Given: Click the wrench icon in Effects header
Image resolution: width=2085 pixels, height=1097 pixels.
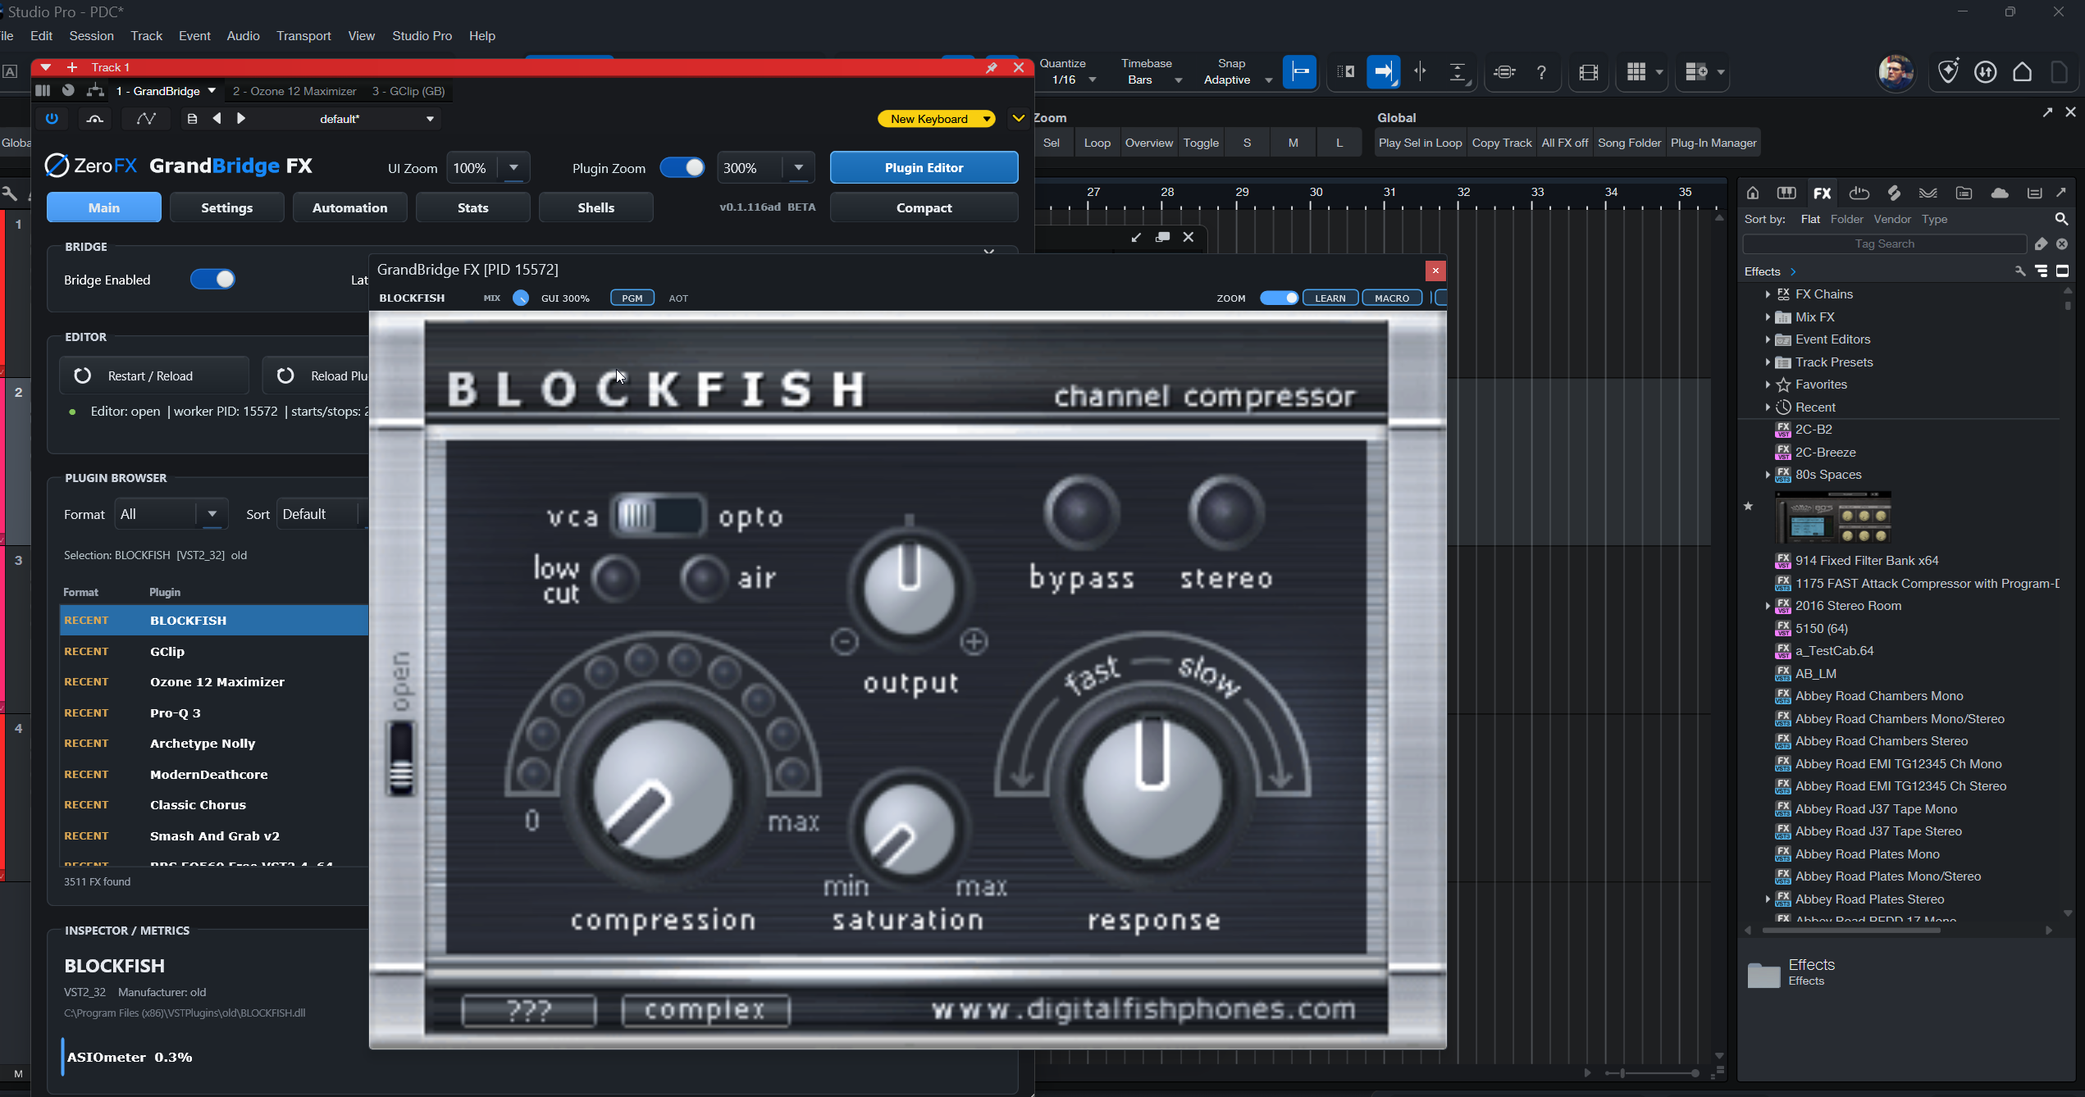Looking at the screenshot, I should (2020, 271).
